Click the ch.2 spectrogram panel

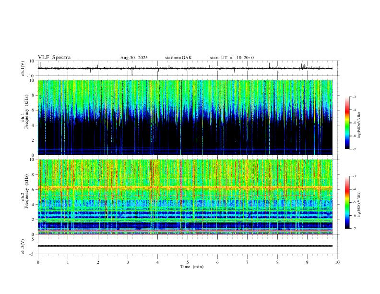[x=185, y=197]
